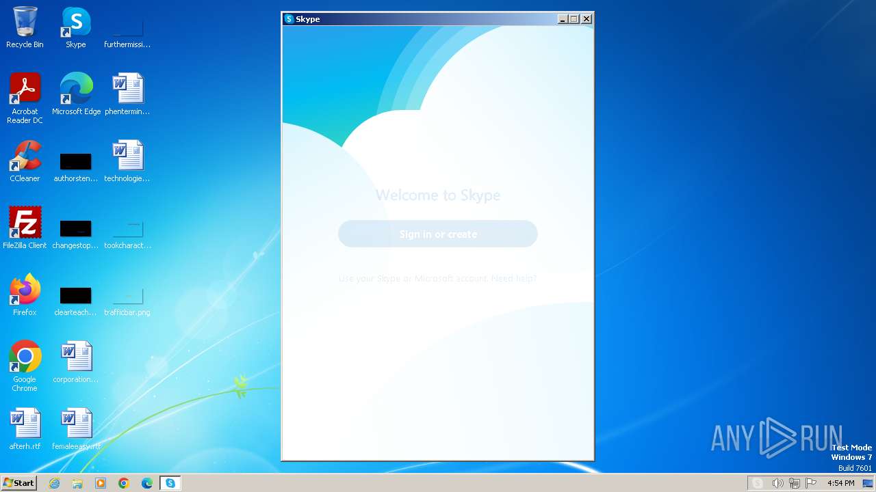
Task: Click the Sign in or create button
Action: click(x=438, y=234)
